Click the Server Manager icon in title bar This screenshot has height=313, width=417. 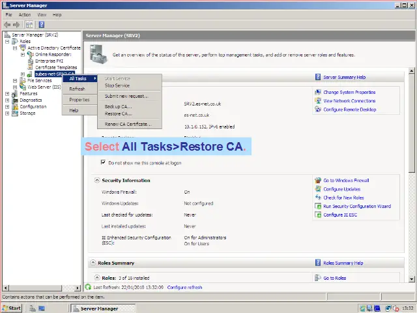5,5
